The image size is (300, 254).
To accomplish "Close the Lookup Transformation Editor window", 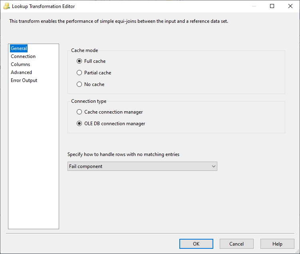I will [x=290, y=6].
